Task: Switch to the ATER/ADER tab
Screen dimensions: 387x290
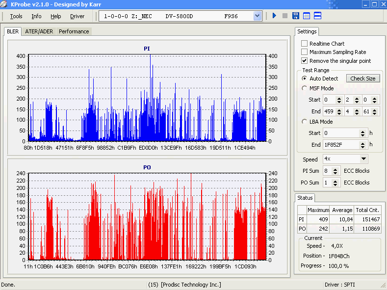Action: click(x=39, y=31)
